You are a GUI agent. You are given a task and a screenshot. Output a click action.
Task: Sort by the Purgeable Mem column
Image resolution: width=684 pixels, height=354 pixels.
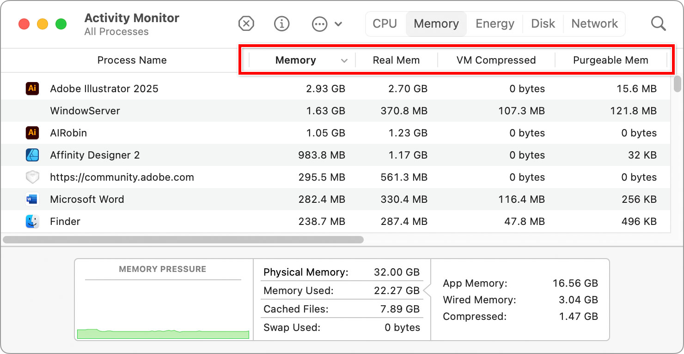(x=610, y=60)
